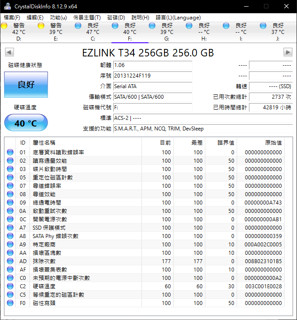This screenshot has height=320, width=297.
Task: Select row 抹除次數
Action: [x=145, y=261]
